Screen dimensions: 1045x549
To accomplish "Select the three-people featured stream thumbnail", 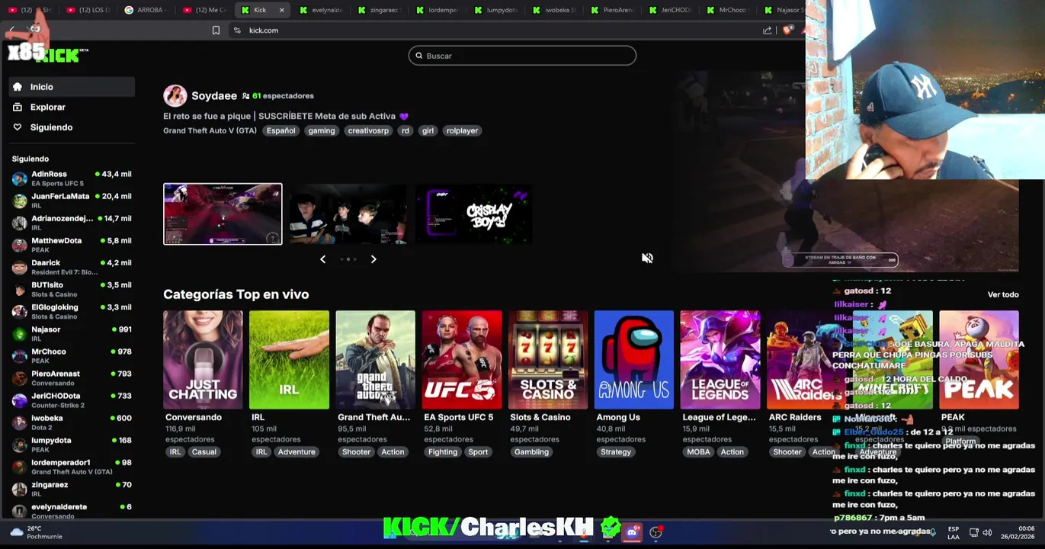I will 348,214.
